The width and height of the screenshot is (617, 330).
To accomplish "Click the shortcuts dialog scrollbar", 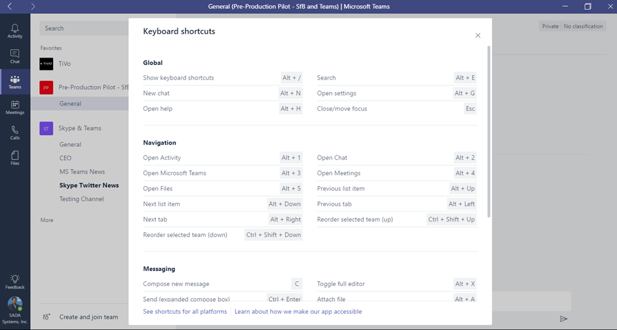I will tap(489, 132).
